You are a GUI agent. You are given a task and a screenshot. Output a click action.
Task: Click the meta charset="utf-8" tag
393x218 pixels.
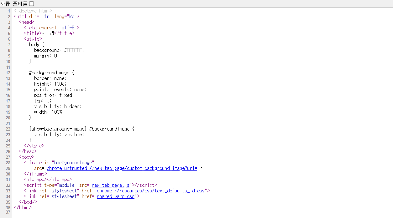[x=52, y=27]
